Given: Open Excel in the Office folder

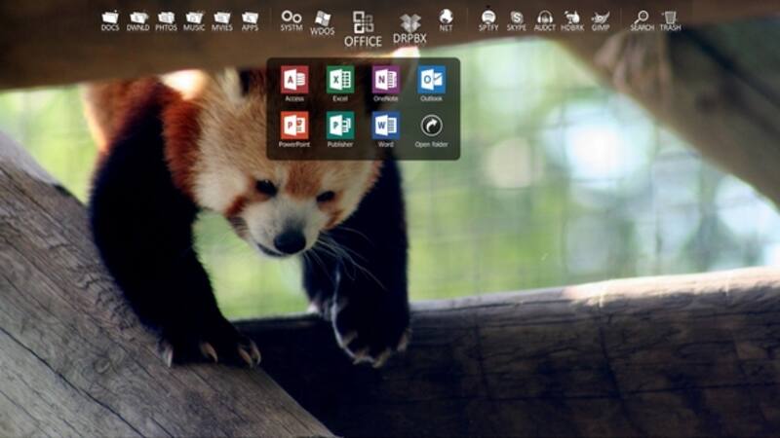Looking at the screenshot, I should click(340, 80).
